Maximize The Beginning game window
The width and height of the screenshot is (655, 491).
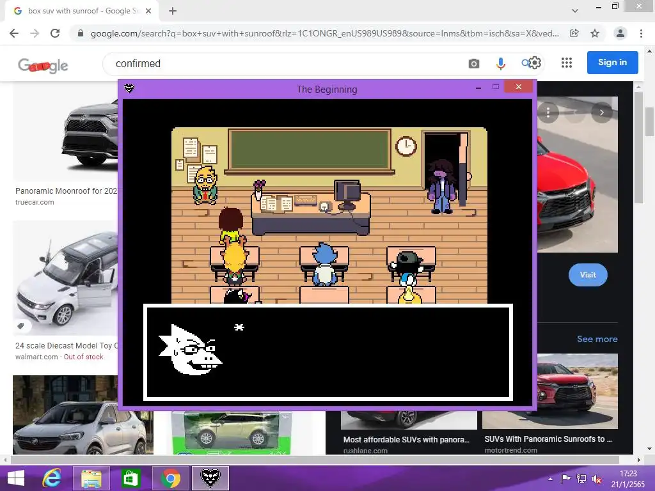496,87
